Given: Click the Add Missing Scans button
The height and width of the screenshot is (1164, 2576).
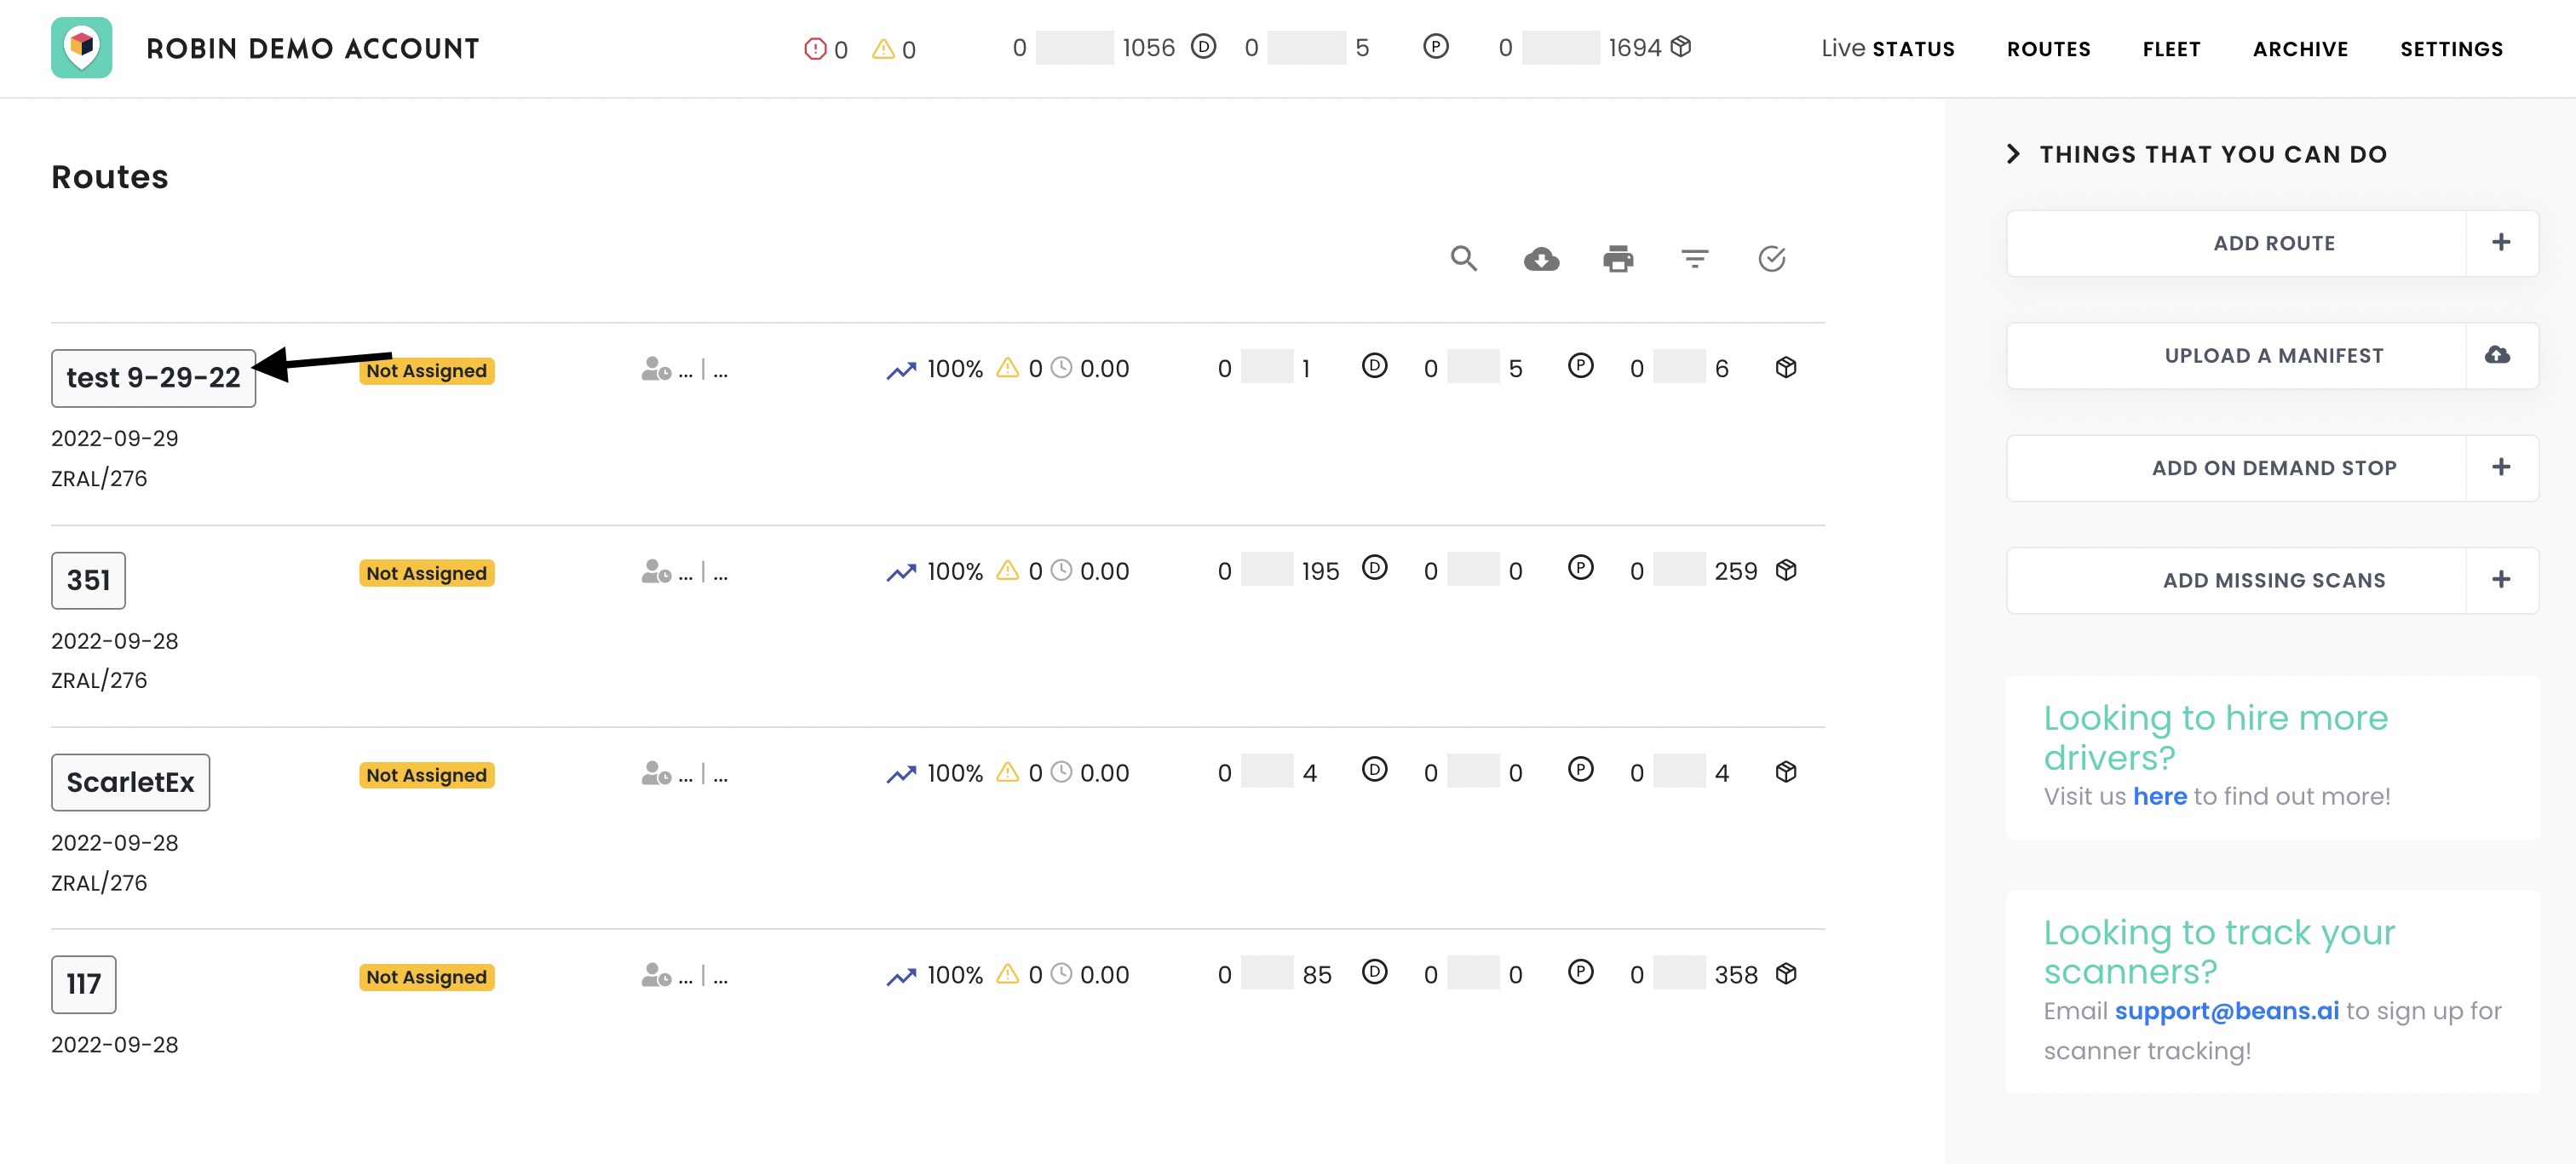Looking at the screenshot, I should 2273,580.
